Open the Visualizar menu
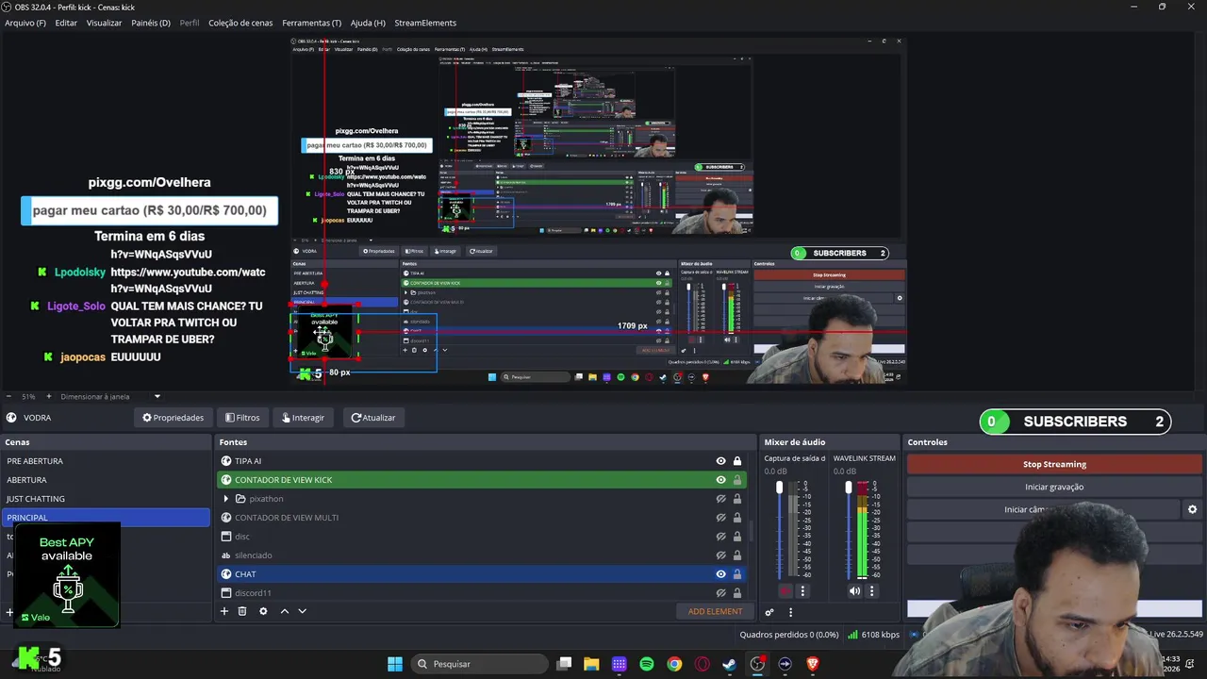This screenshot has height=679, width=1207. click(x=104, y=23)
